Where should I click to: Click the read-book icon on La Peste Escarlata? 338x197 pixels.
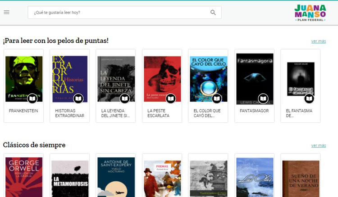[171, 98]
